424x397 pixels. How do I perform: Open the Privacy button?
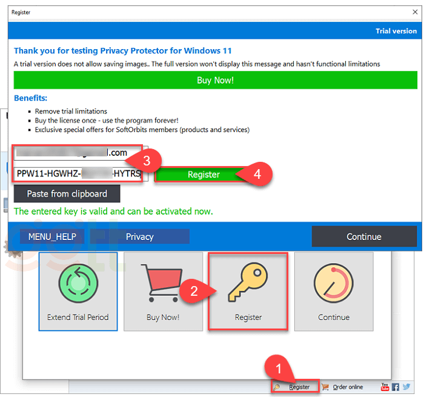[x=139, y=236]
